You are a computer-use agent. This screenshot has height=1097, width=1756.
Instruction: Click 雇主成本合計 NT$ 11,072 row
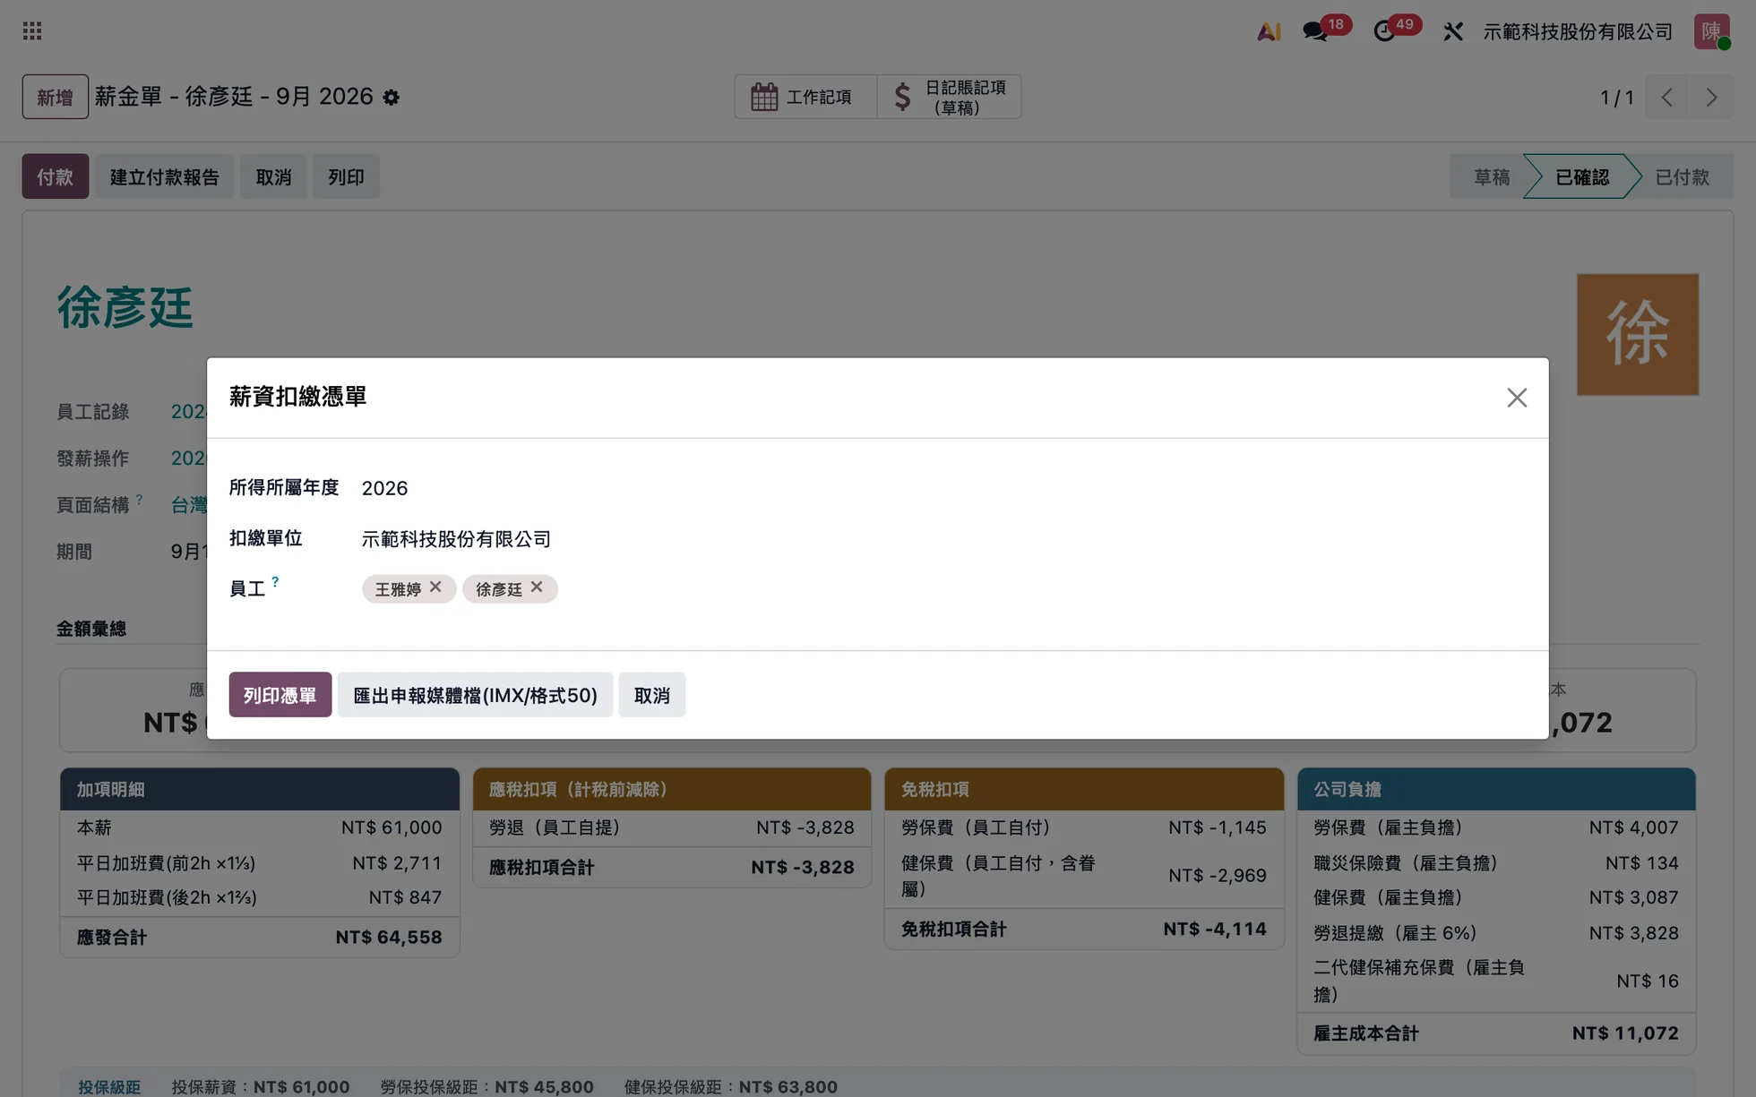click(x=1495, y=1033)
